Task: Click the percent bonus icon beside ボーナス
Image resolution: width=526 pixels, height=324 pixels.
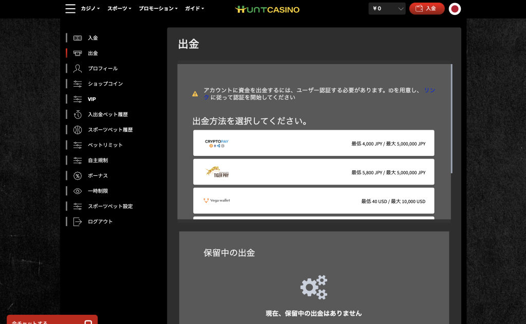Action: click(x=78, y=176)
